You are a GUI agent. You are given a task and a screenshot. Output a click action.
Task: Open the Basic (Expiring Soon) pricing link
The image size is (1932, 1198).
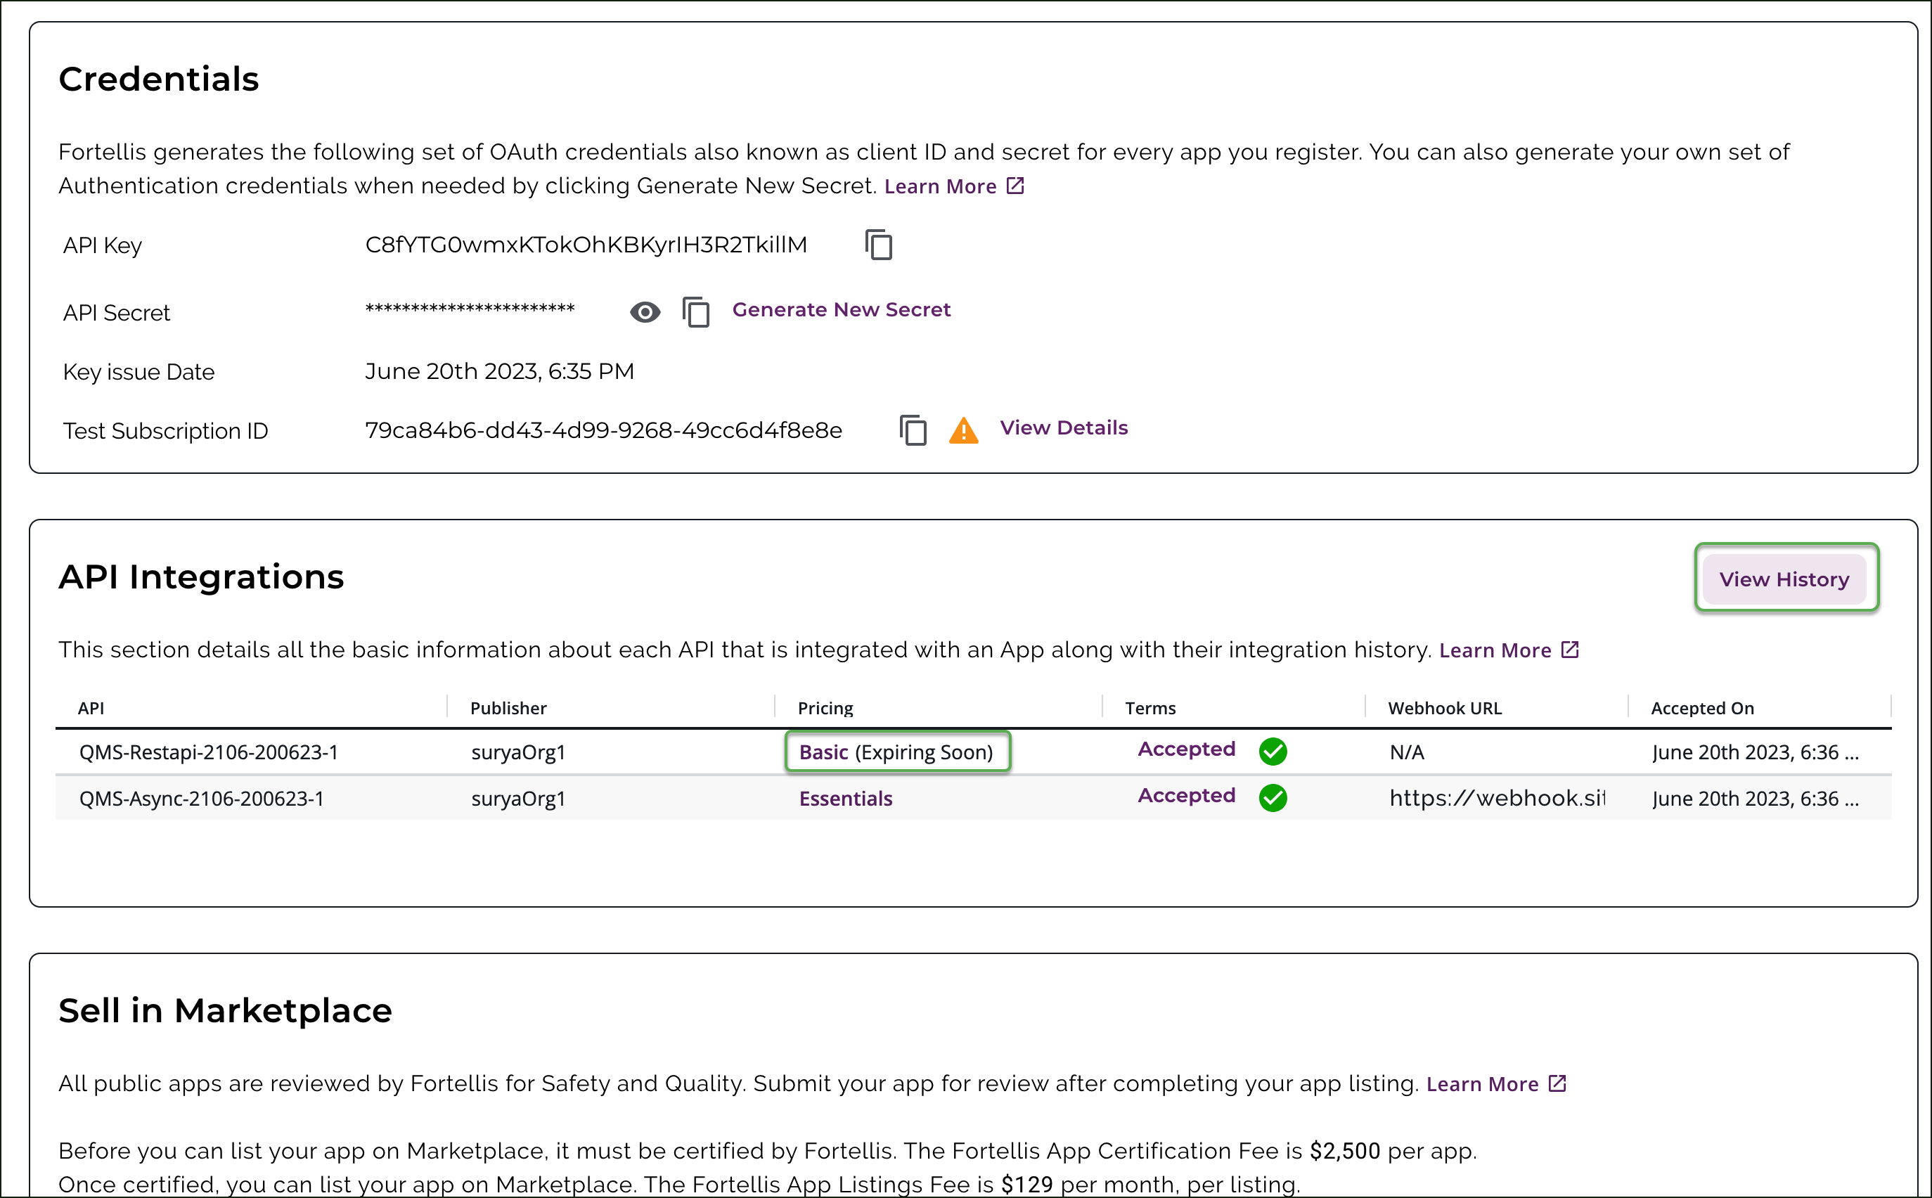click(x=823, y=751)
